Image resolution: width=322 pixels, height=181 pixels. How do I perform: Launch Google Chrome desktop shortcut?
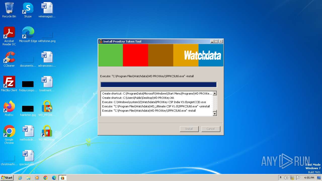click(9, 135)
